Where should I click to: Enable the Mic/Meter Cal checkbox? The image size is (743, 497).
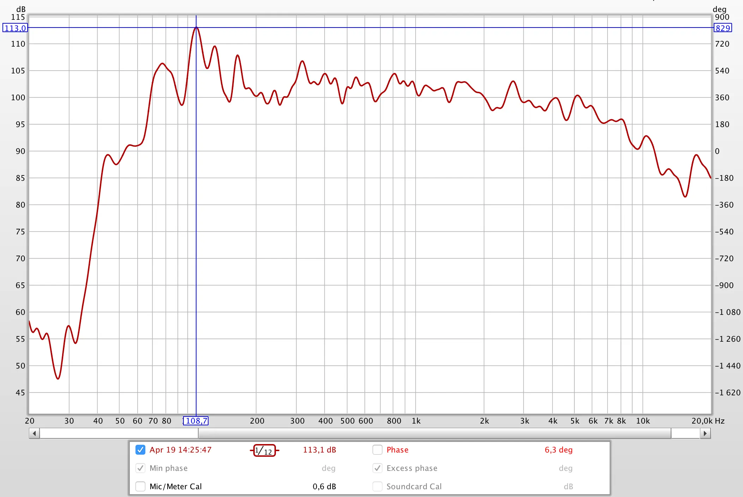click(140, 486)
